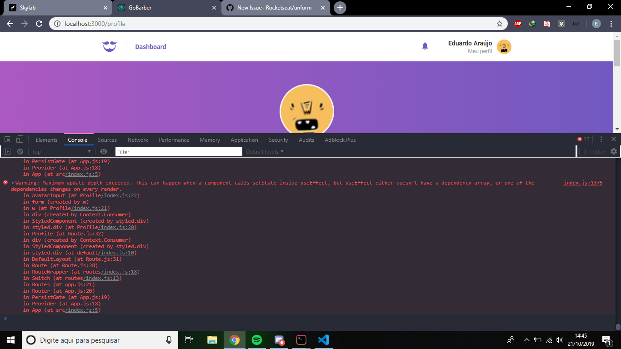Screen dimensions: 621x349
Task: Open Spotify from the taskbar
Action: pyautogui.click(x=256, y=340)
